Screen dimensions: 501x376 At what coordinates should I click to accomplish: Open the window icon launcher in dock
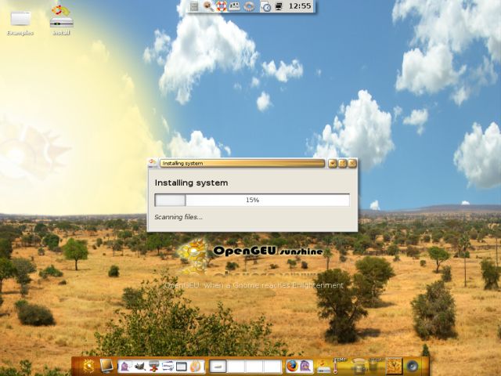[x=181, y=366]
